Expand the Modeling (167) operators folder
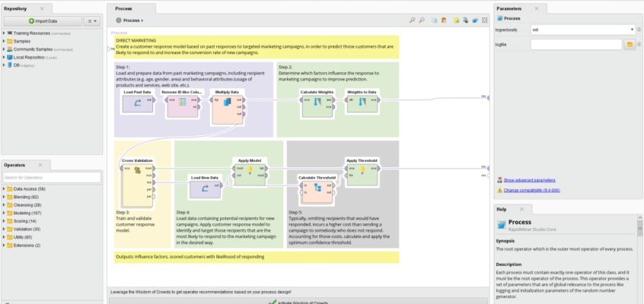644x304 pixels. (x=4, y=213)
